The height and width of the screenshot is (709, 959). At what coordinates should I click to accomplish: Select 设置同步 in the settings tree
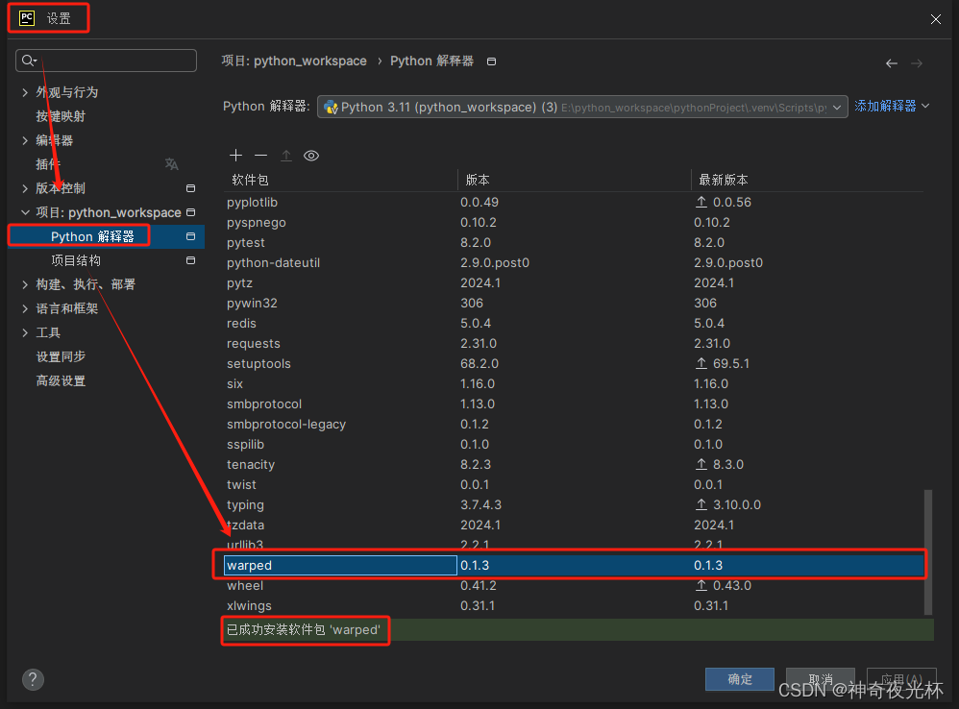point(61,356)
